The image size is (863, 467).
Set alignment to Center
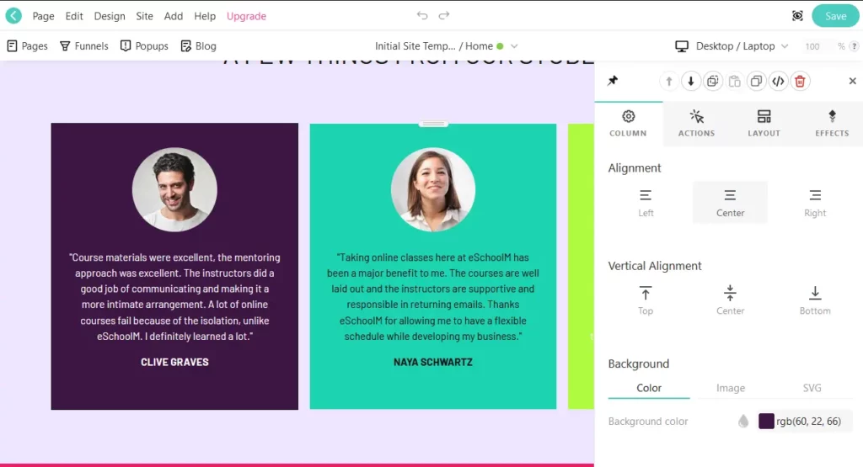coord(730,203)
